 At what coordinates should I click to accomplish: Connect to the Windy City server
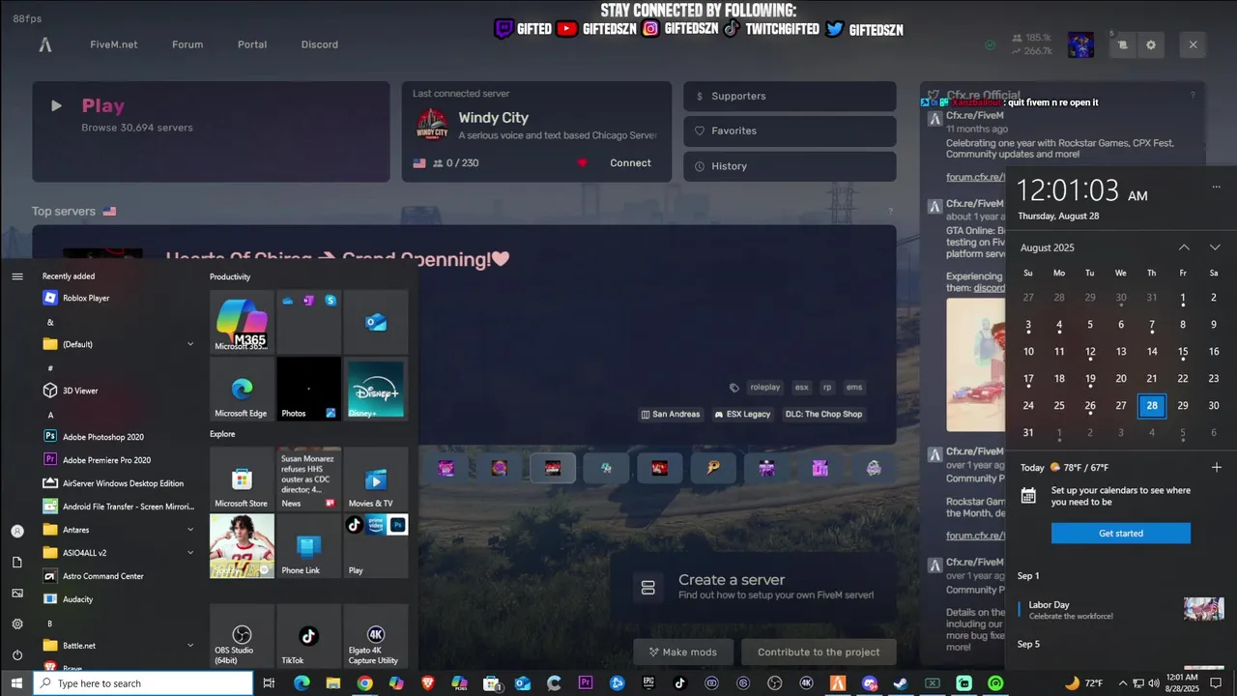[630, 163]
